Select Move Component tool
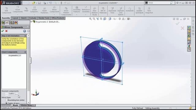This screenshot has height=110, width=196. [x=55, y=10]
